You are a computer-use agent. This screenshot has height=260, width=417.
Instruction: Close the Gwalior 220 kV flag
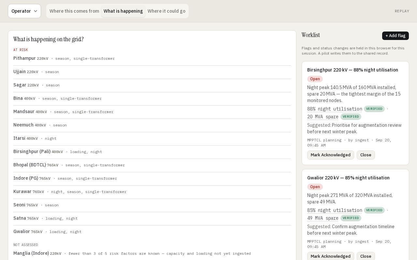click(366, 256)
